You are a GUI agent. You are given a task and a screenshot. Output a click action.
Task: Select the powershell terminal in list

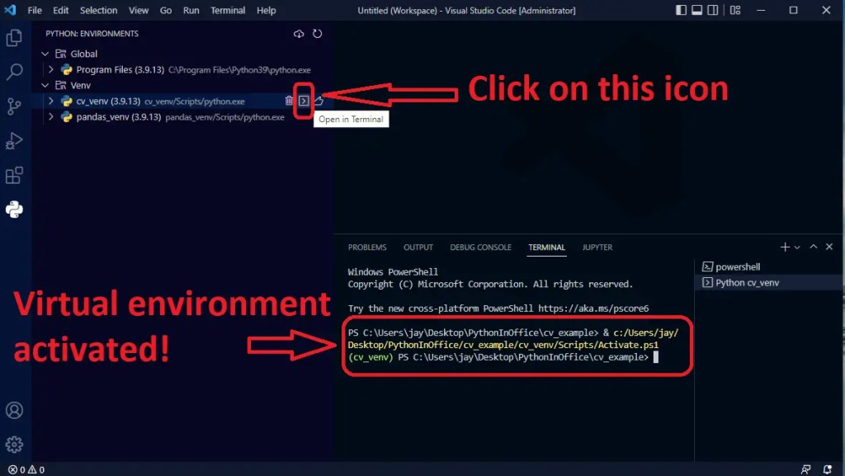769,266
